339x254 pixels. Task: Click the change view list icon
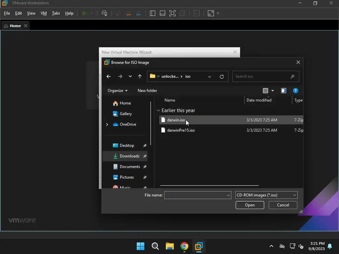point(266,91)
